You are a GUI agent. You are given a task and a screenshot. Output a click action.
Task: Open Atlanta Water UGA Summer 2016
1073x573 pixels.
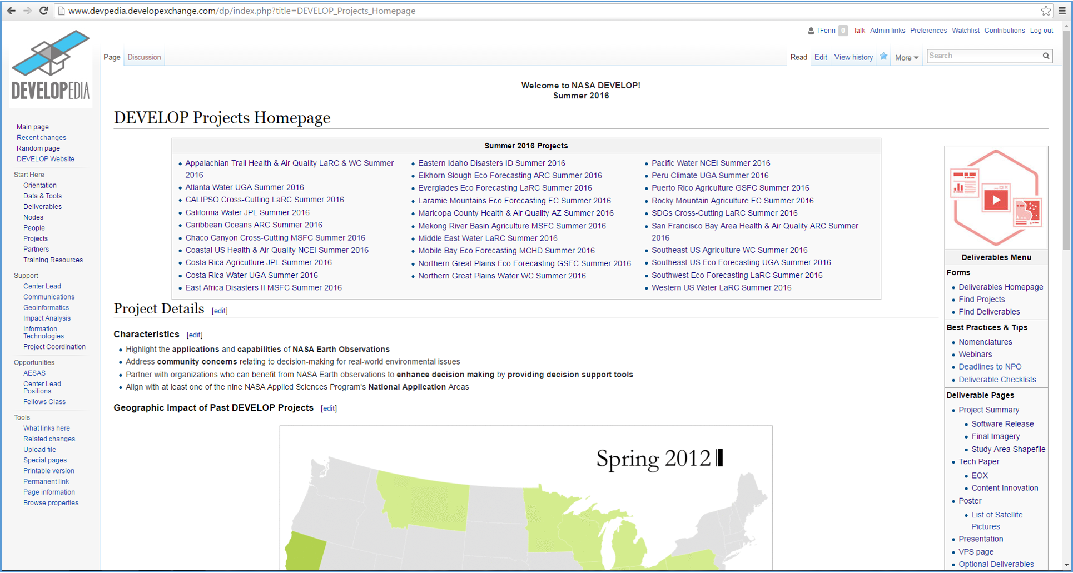245,187
